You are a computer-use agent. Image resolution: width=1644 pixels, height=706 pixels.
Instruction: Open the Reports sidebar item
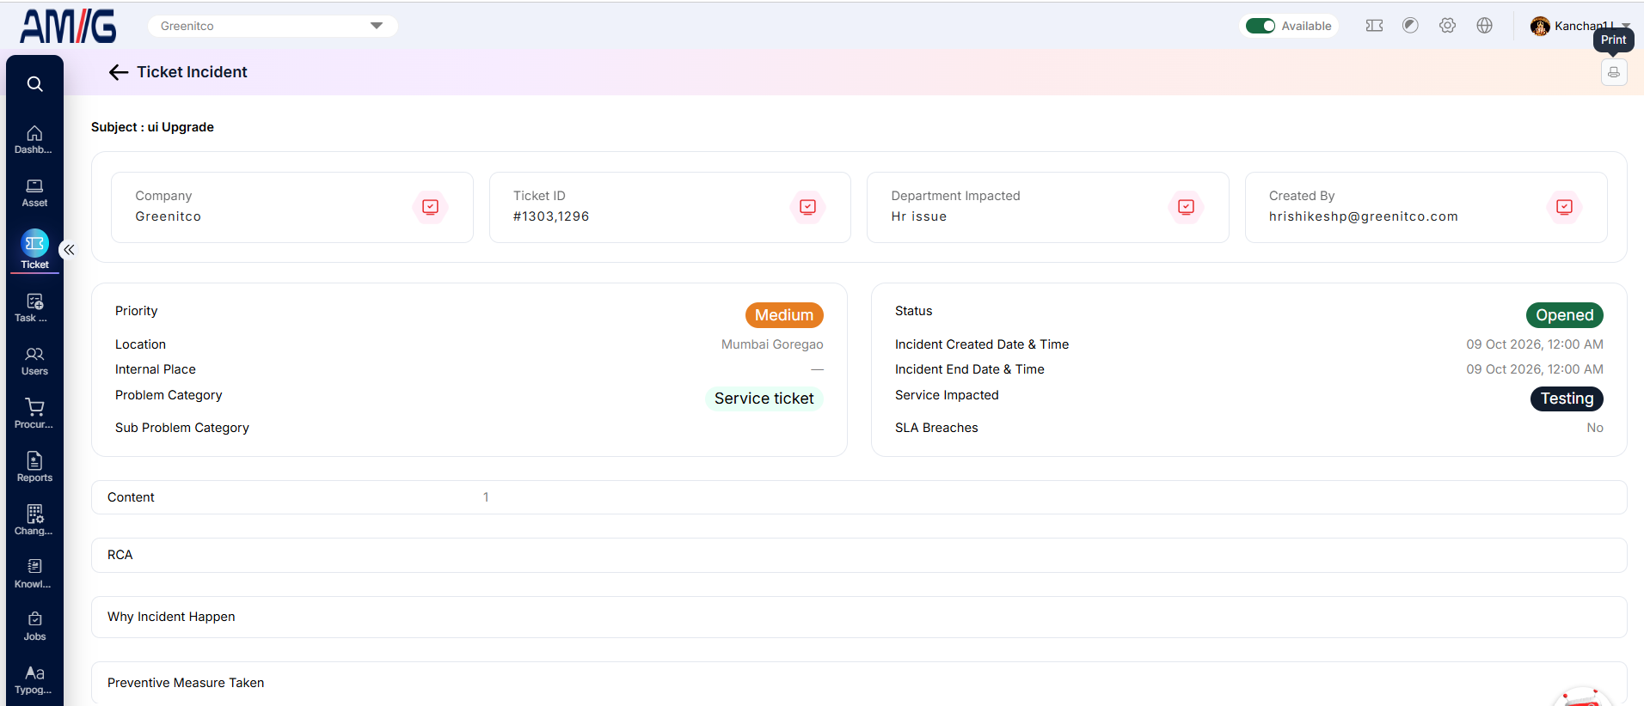pyautogui.click(x=34, y=467)
